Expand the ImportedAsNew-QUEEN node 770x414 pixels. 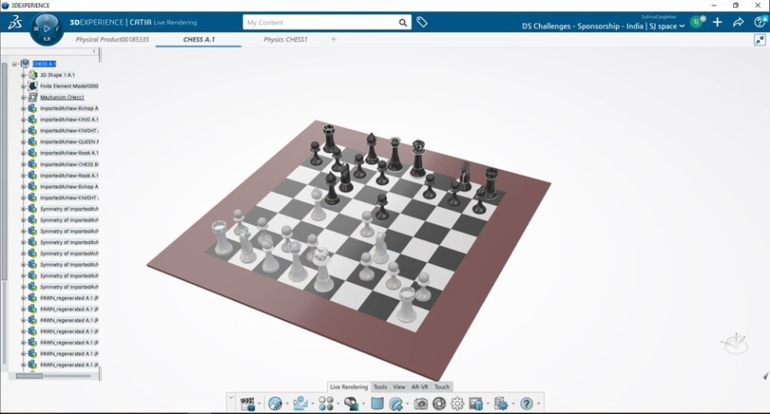[23, 142]
